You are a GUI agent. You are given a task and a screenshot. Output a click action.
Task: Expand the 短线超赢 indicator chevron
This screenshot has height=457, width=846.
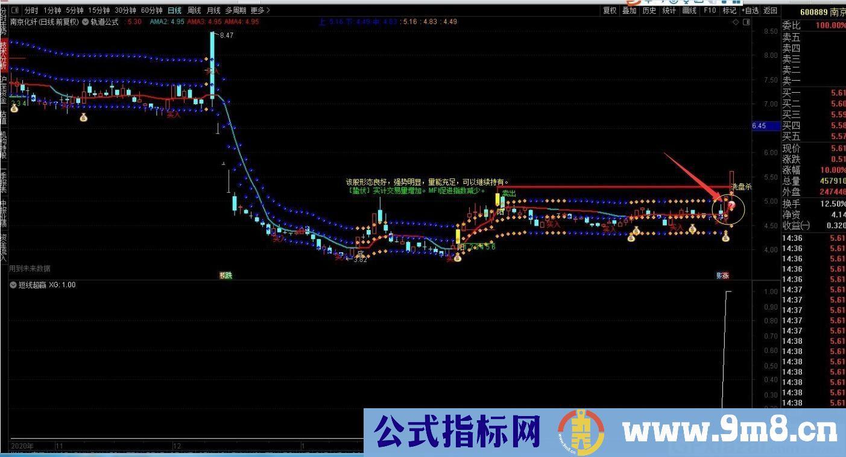[x=13, y=285]
